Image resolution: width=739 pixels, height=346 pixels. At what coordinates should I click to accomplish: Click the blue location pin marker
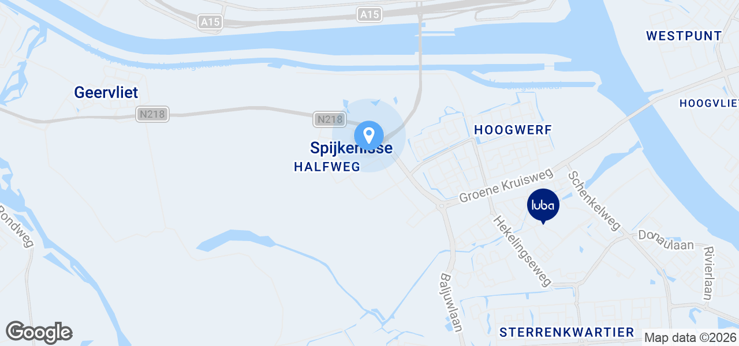pyautogui.click(x=369, y=136)
